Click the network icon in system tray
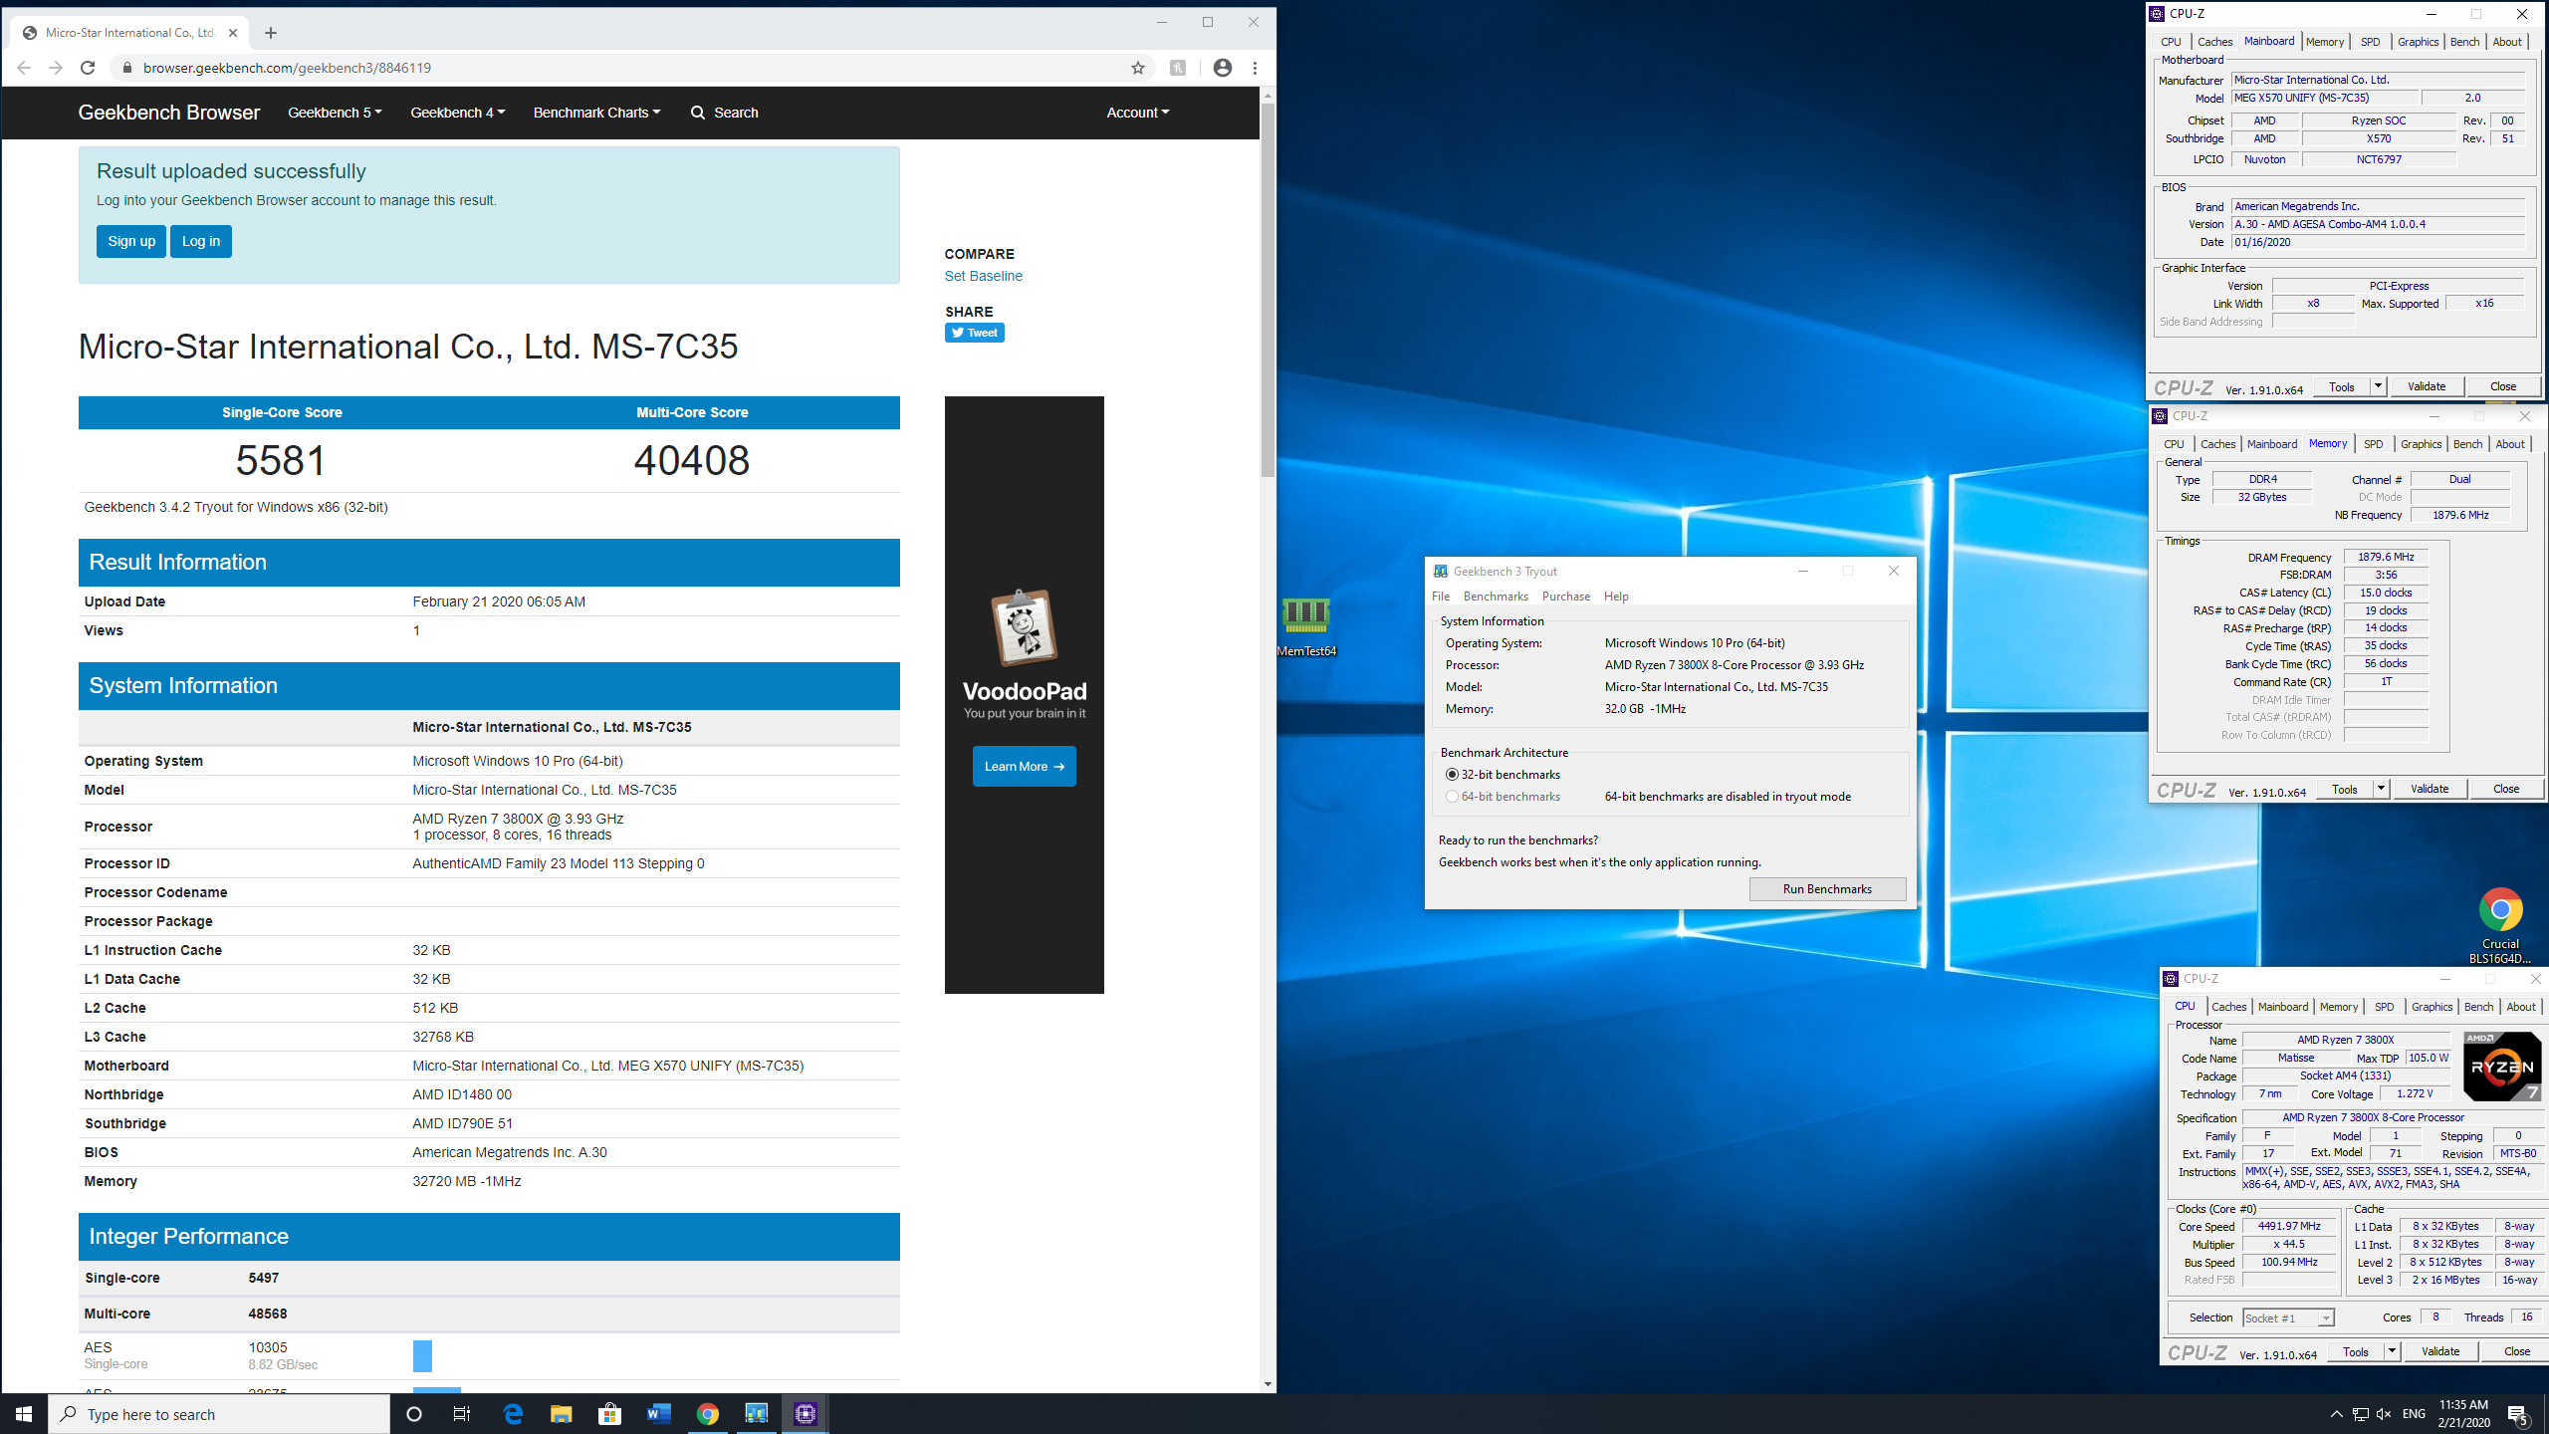 pos(2360,1414)
